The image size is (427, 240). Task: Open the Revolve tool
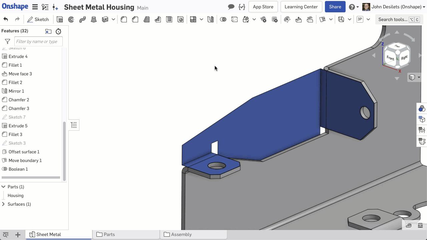coord(71,19)
